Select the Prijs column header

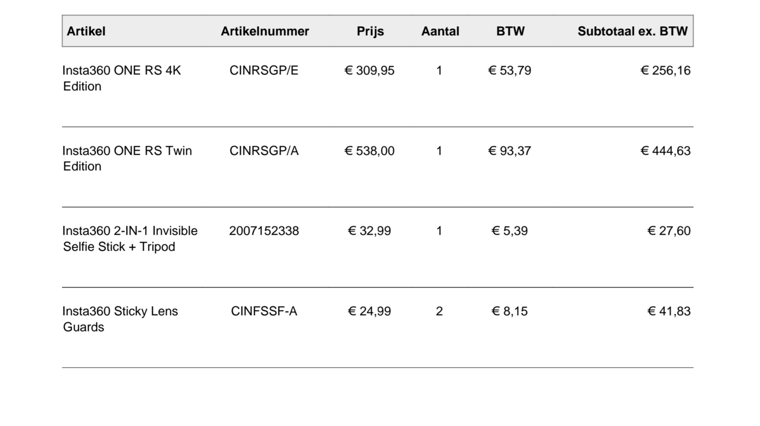click(x=370, y=31)
